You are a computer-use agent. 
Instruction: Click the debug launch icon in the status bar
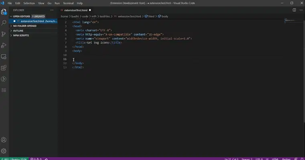(46, 159)
